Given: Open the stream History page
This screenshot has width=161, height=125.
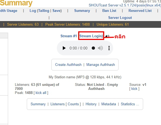Looking at the screenshot, I should tap(91, 104).
